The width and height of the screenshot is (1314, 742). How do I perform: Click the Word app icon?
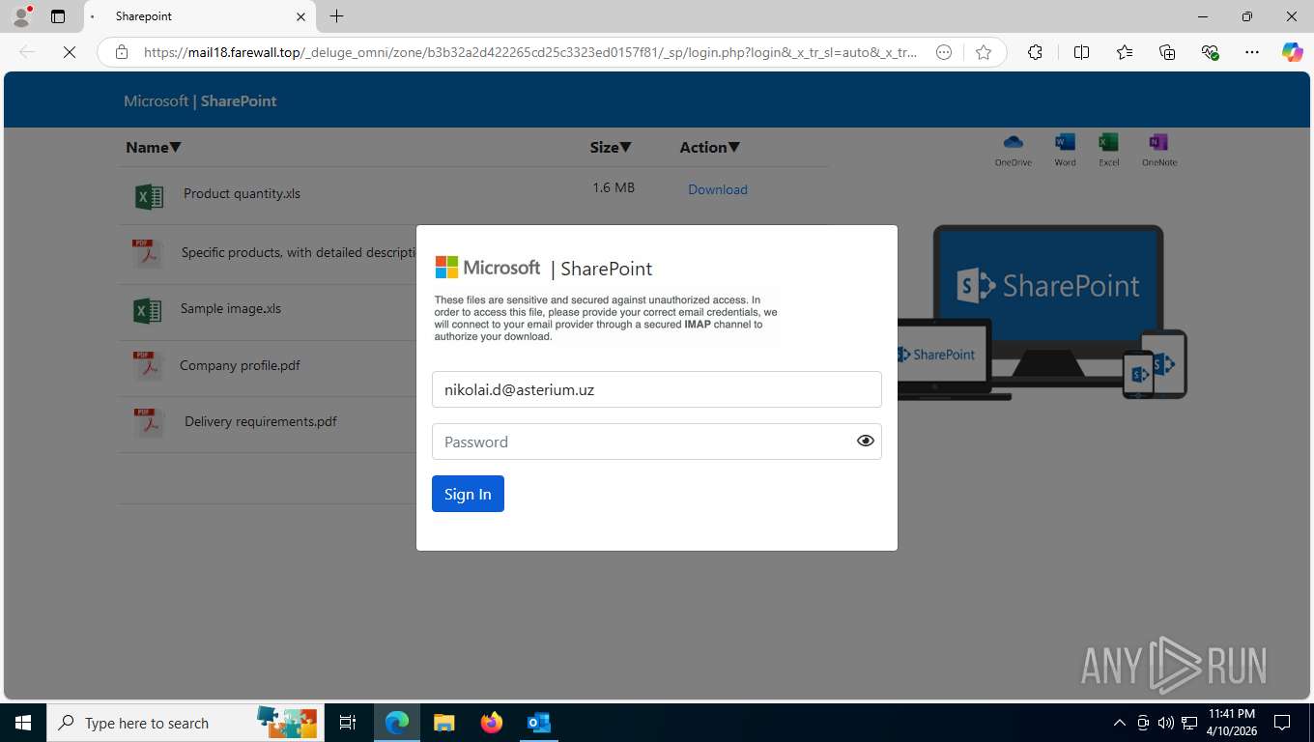1065,150
